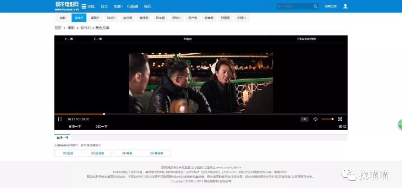Go to previous episode with 上一集
The width and height of the screenshot is (402, 193).
69,39
